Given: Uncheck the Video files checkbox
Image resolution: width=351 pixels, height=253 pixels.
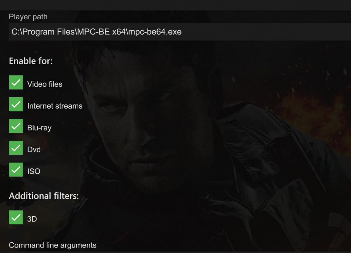Looking at the screenshot, I should click(x=16, y=83).
